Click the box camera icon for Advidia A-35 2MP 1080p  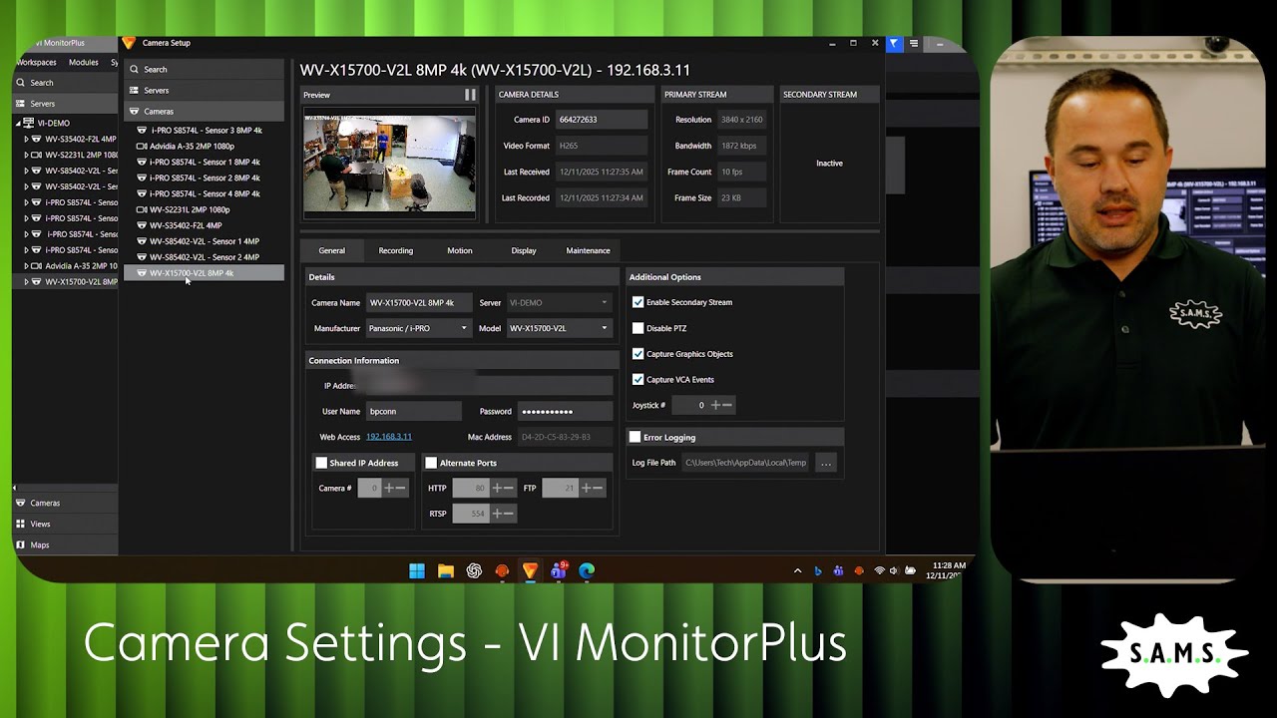[x=142, y=146]
